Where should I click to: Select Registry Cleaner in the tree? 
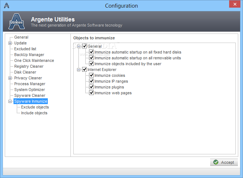pos(29,66)
